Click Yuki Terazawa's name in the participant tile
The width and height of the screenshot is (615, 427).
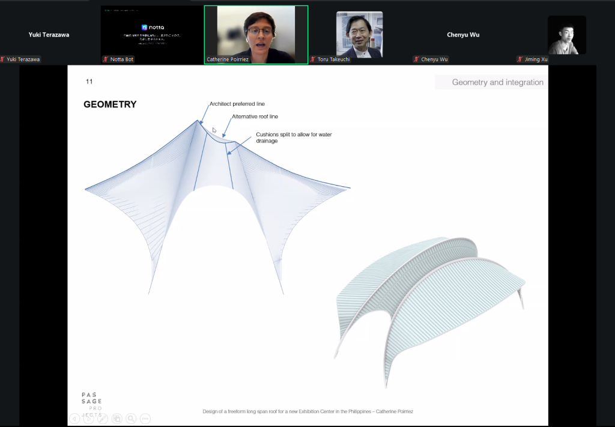coord(49,35)
